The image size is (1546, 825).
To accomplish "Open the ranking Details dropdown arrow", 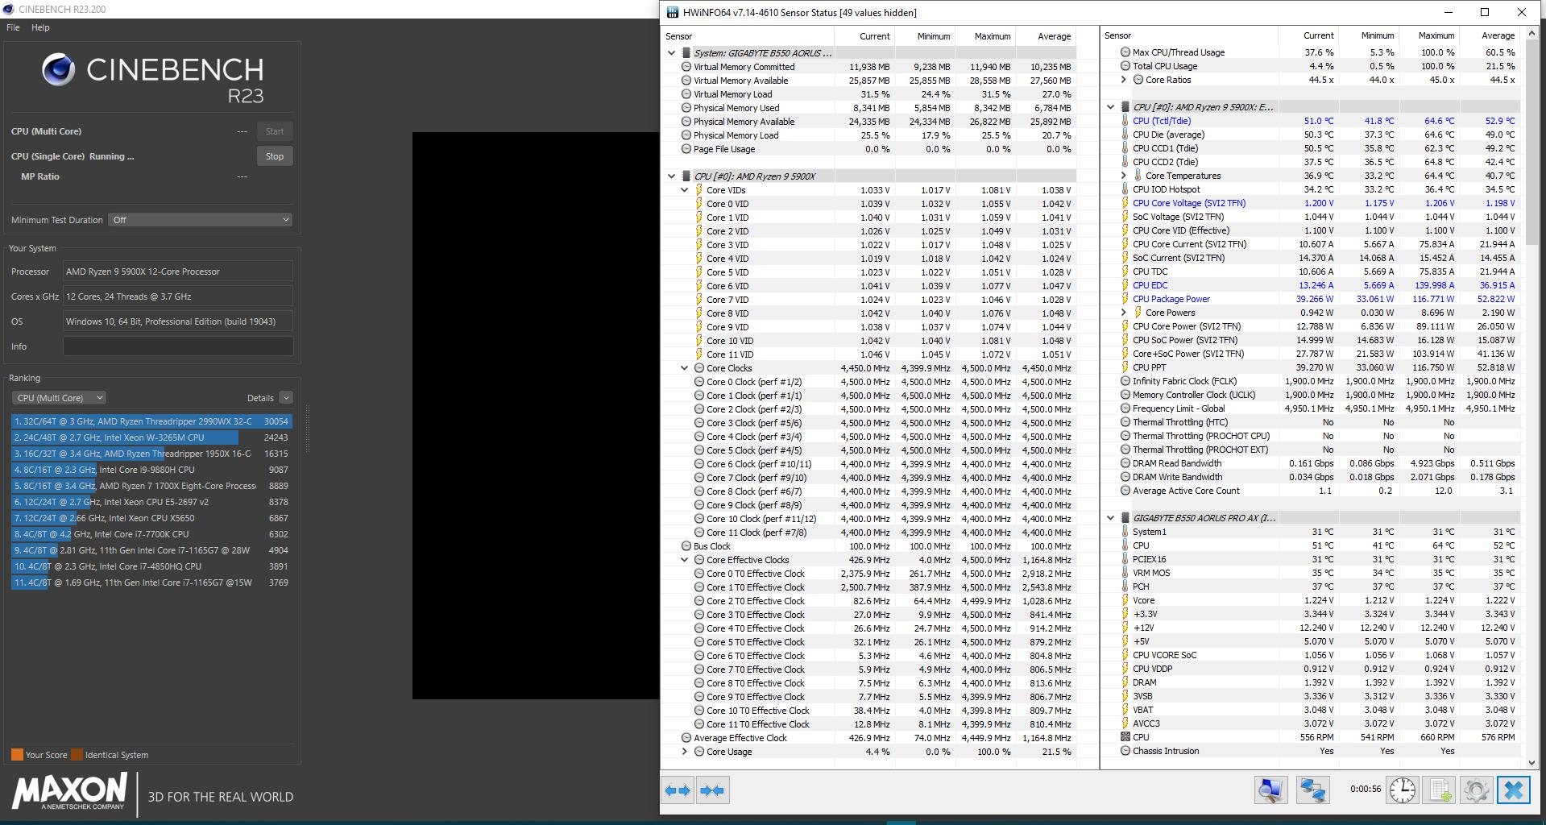I will pyautogui.click(x=286, y=398).
